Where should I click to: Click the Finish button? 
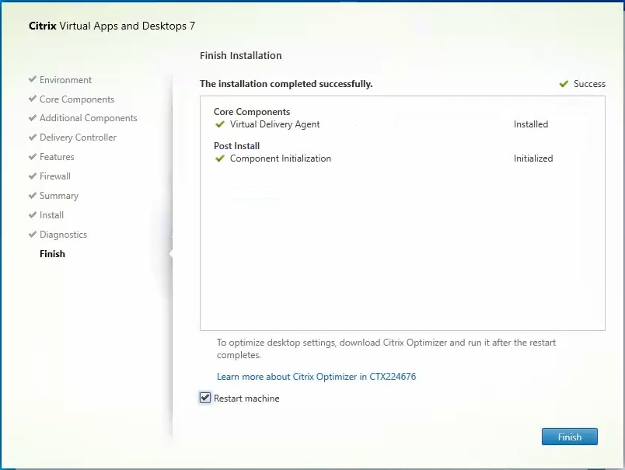click(x=569, y=437)
